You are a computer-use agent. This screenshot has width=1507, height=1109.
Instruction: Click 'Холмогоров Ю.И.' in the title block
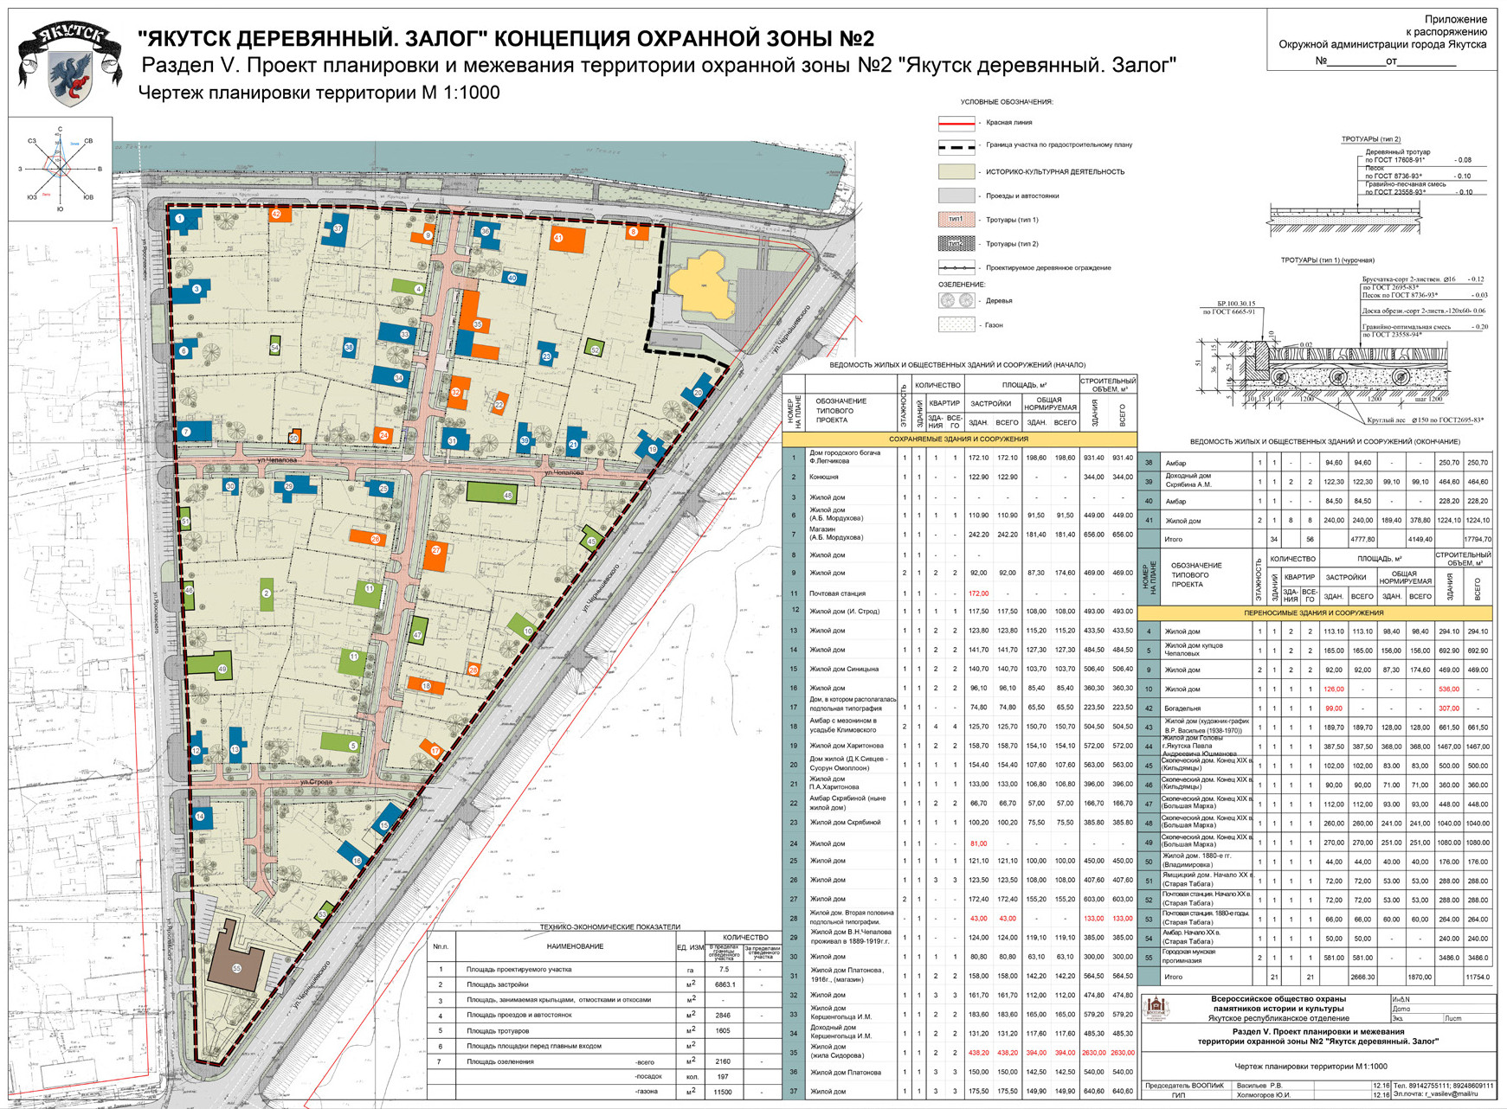(x=1265, y=1095)
